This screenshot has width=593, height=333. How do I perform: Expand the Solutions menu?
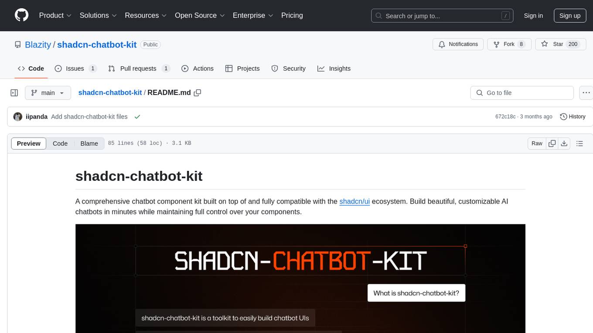pos(98,15)
